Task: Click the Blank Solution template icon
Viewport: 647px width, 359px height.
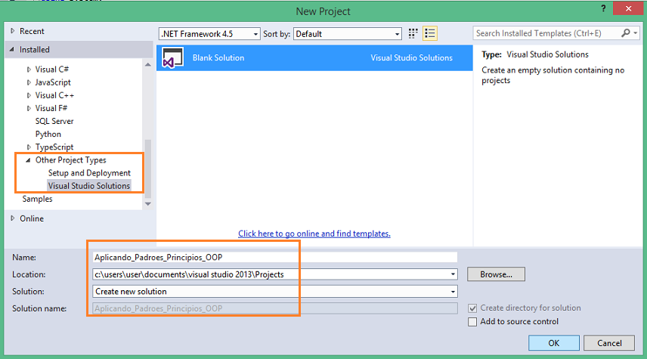Action: [172, 57]
